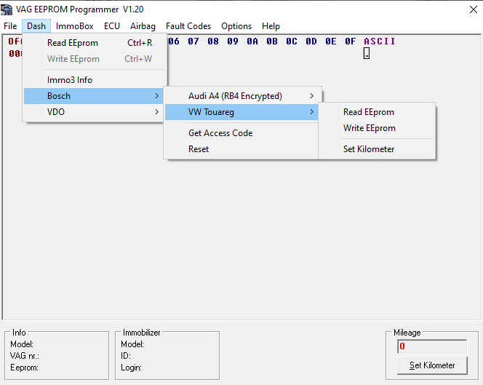
Task: Click hex column header 0C
Action: 292,41
